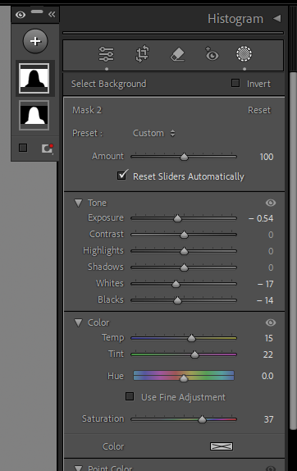Screen dimensions: 297x471
Task: Click the Exposure value -0.54
Action: pos(261,218)
